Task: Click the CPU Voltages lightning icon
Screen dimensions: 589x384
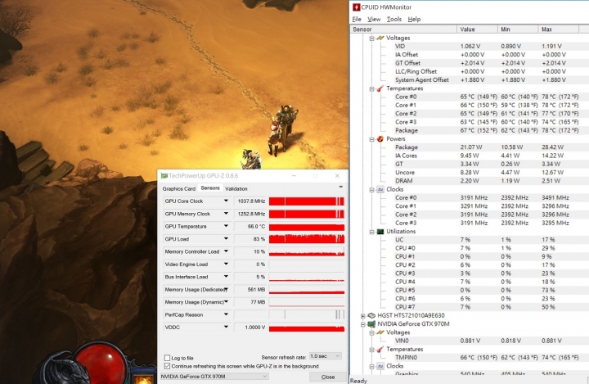Action: pyautogui.click(x=380, y=38)
